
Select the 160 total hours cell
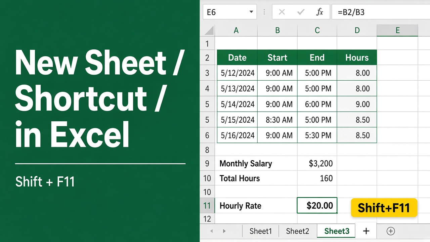(x=317, y=178)
